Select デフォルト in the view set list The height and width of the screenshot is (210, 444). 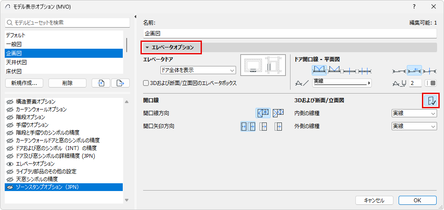(64, 35)
